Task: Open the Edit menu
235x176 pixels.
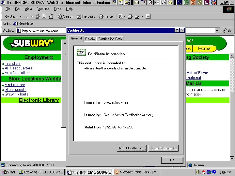Action: [18, 9]
